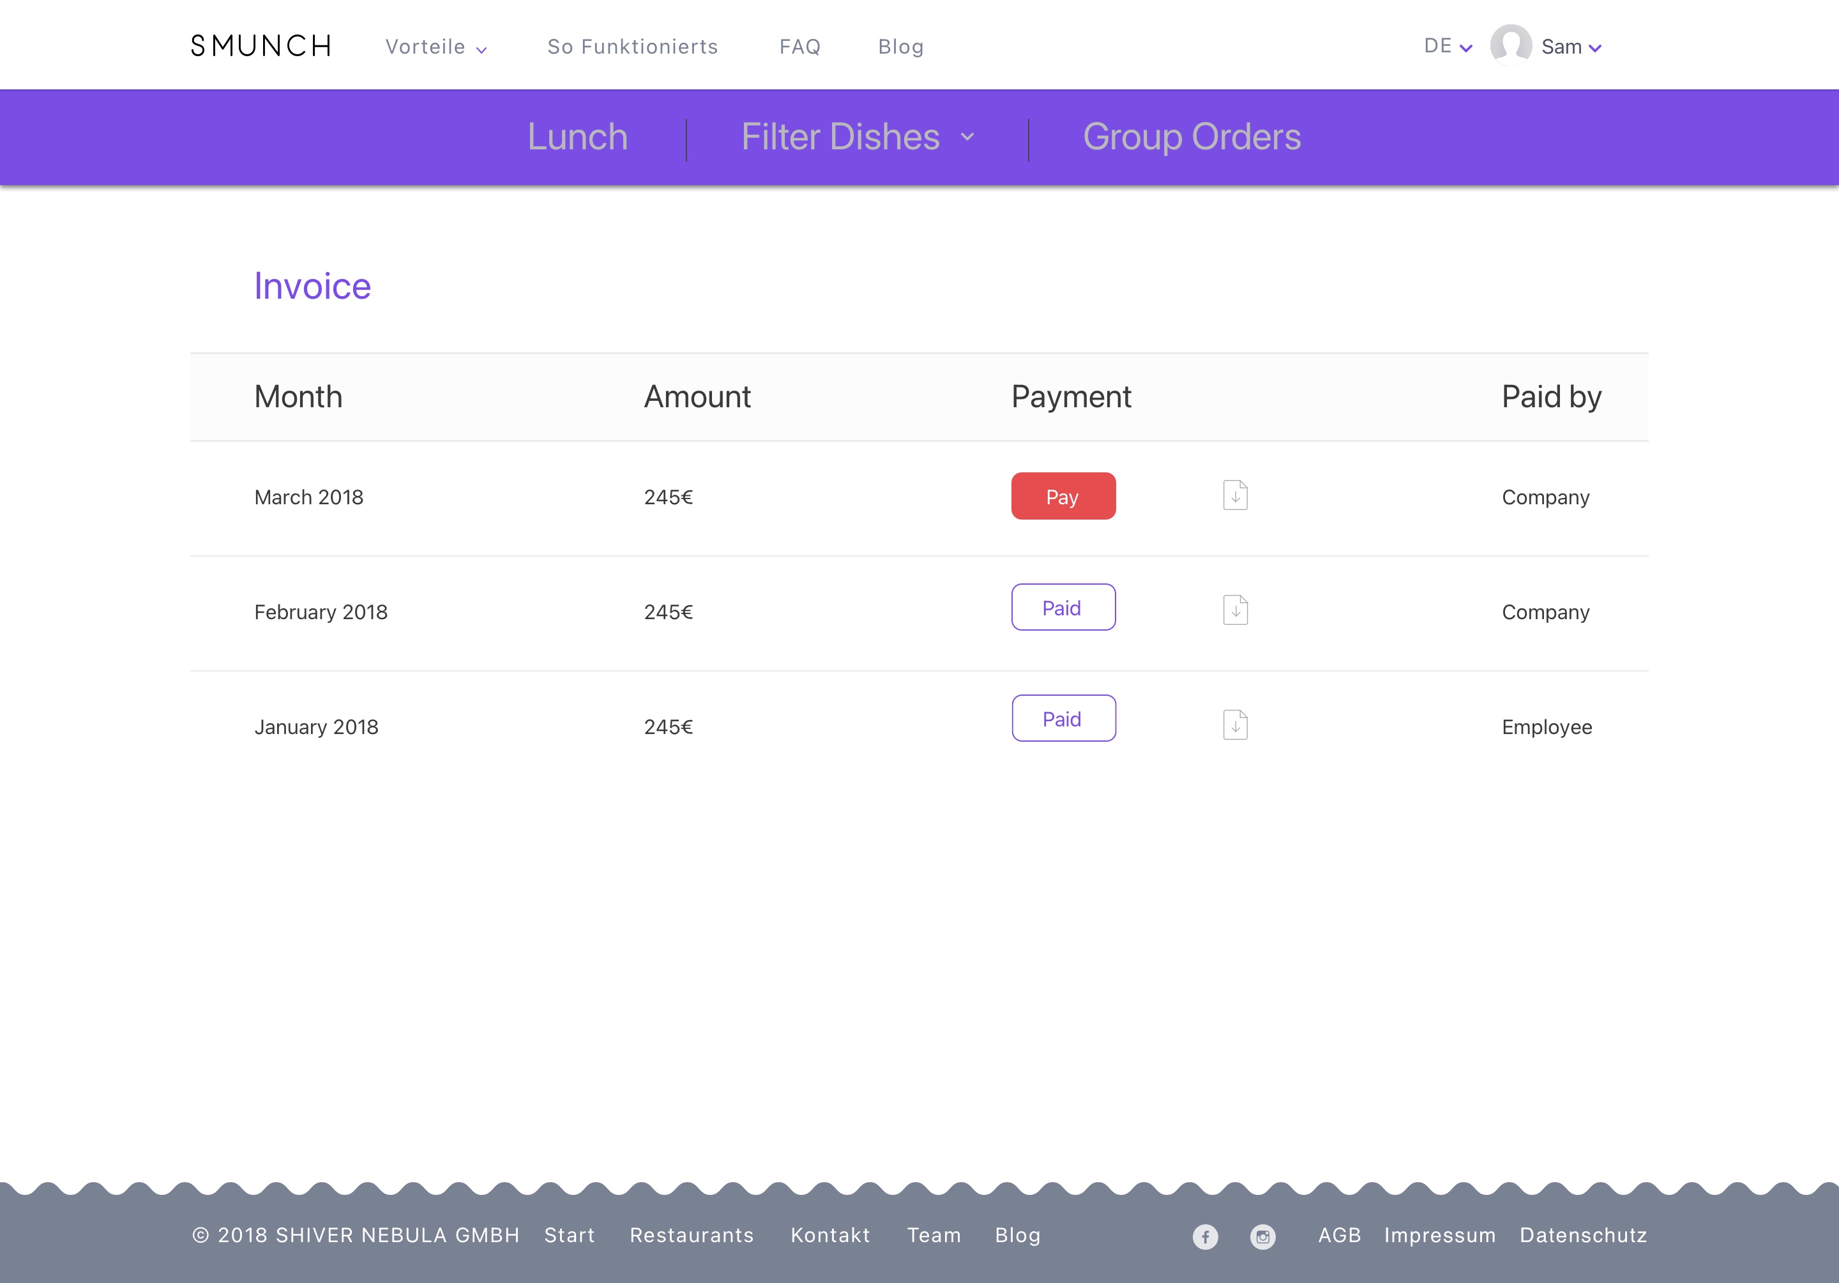
Task: Go to home via SMUNCH logo
Action: (261, 46)
